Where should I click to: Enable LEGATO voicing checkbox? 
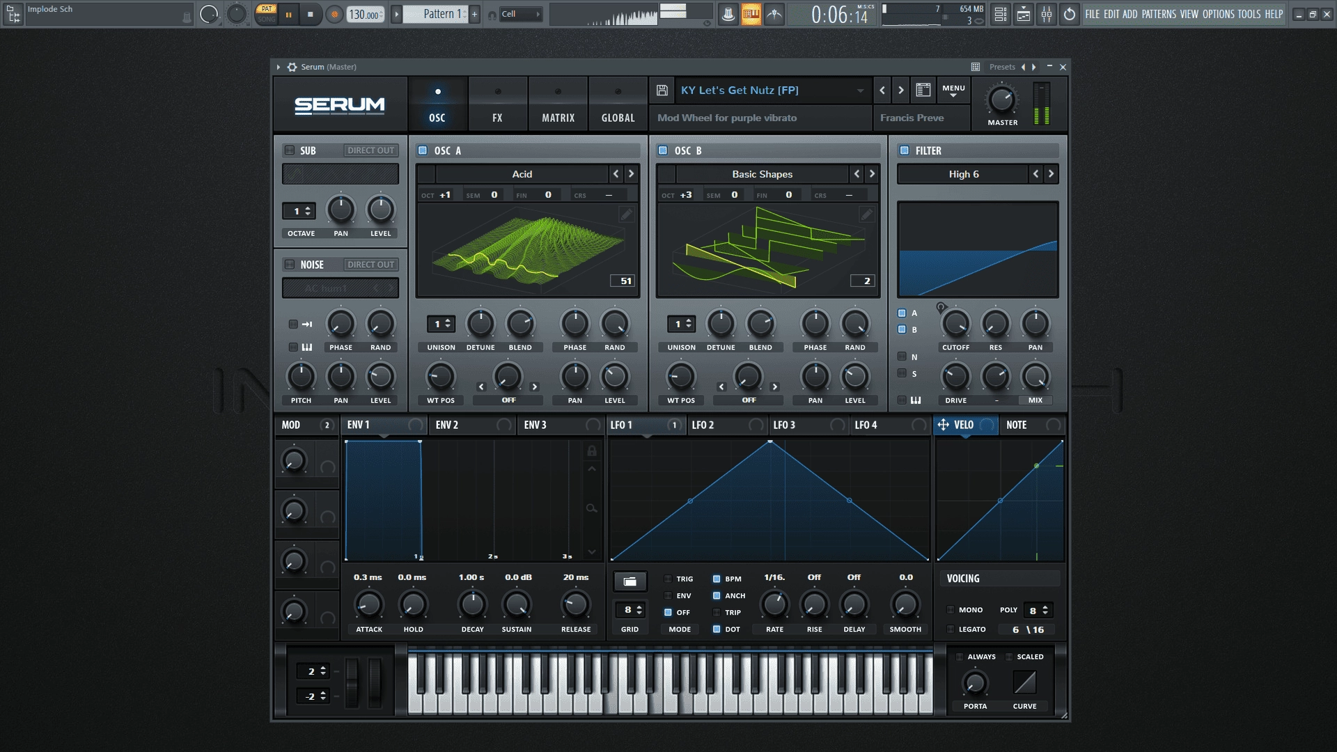click(x=951, y=629)
